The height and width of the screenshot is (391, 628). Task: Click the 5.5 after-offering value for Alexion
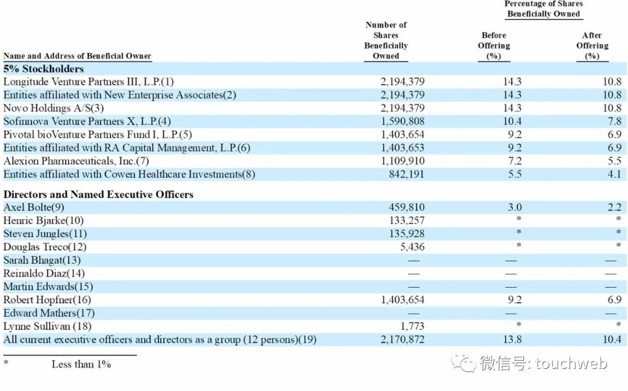[x=615, y=162]
